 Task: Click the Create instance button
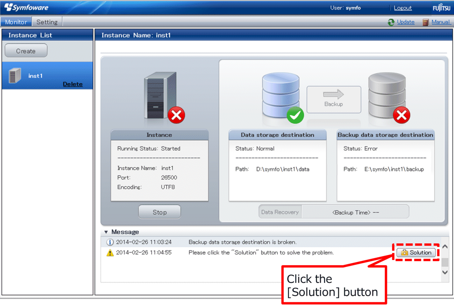[x=26, y=51]
